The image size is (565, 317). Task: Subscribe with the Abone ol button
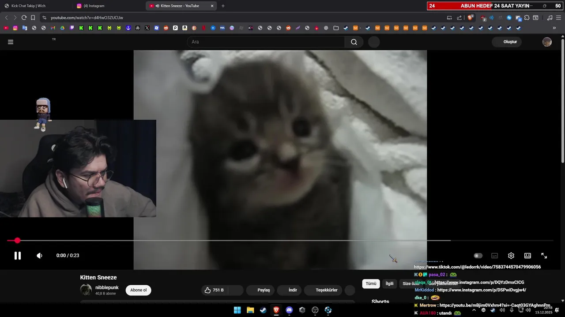coord(138,290)
